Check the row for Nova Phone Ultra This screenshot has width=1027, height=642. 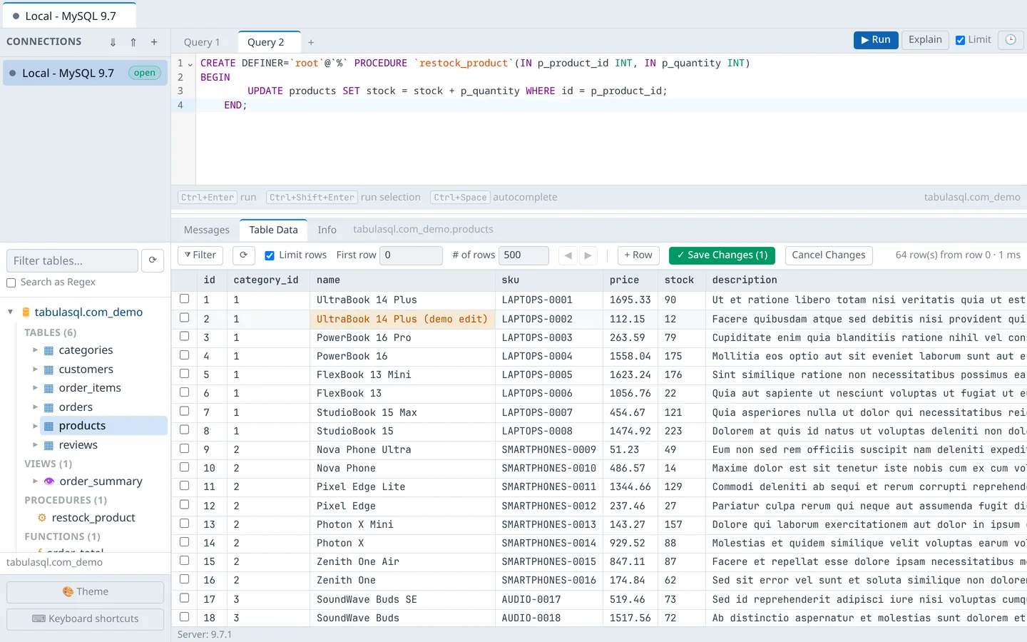[x=185, y=448]
